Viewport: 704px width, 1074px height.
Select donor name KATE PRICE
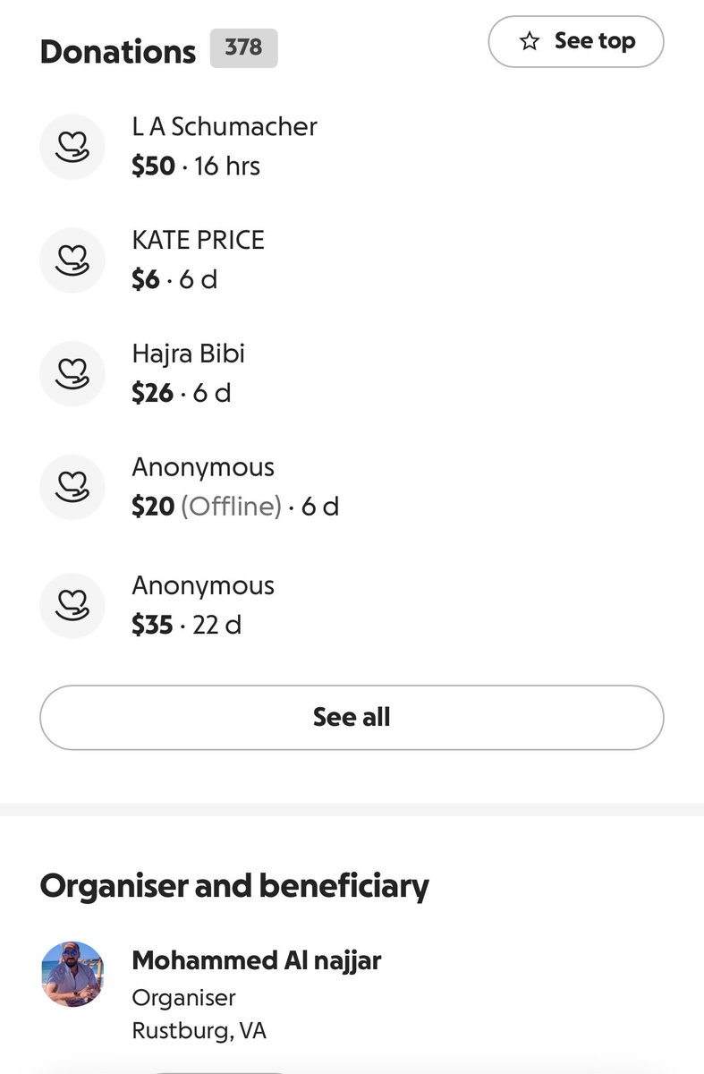point(199,240)
